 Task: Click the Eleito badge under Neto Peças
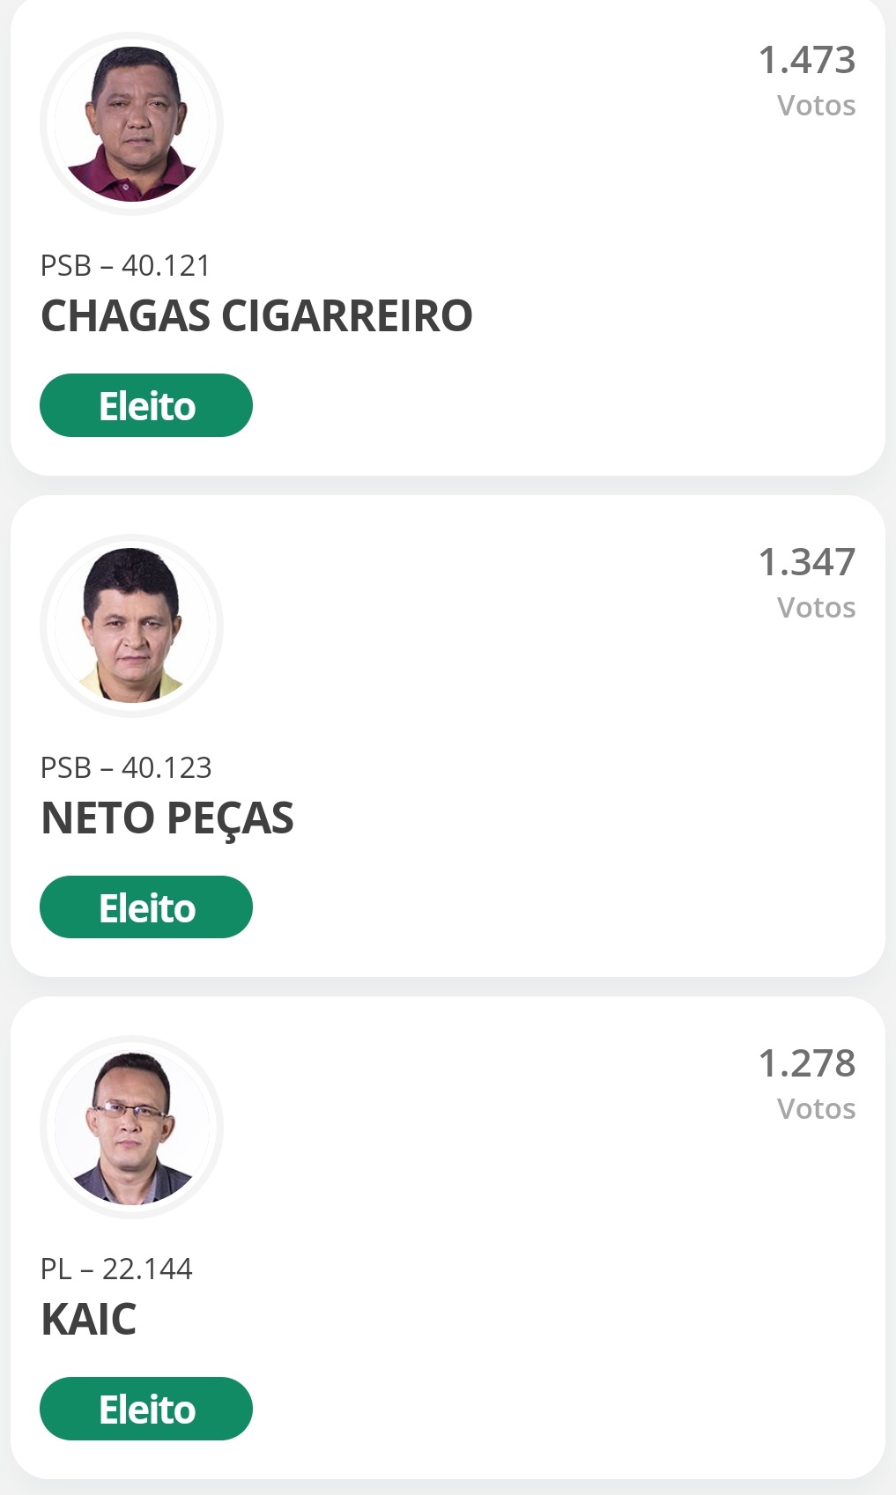coord(146,907)
